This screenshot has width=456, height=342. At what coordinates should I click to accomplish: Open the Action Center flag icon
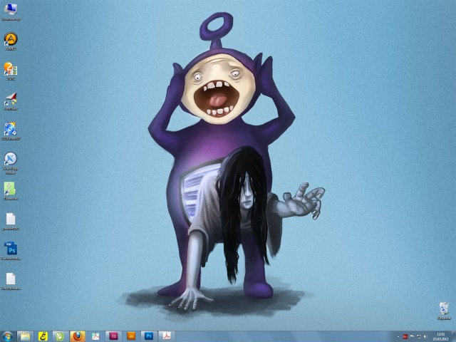tap(412, 337)
